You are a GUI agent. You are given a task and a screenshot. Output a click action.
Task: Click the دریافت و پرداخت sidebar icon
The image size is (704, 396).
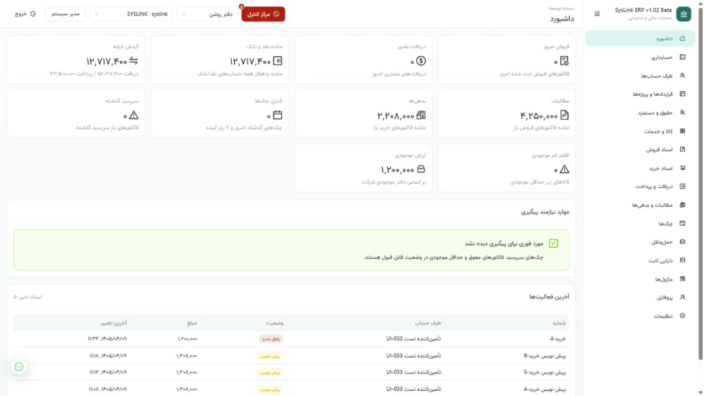tap(683, 186)
